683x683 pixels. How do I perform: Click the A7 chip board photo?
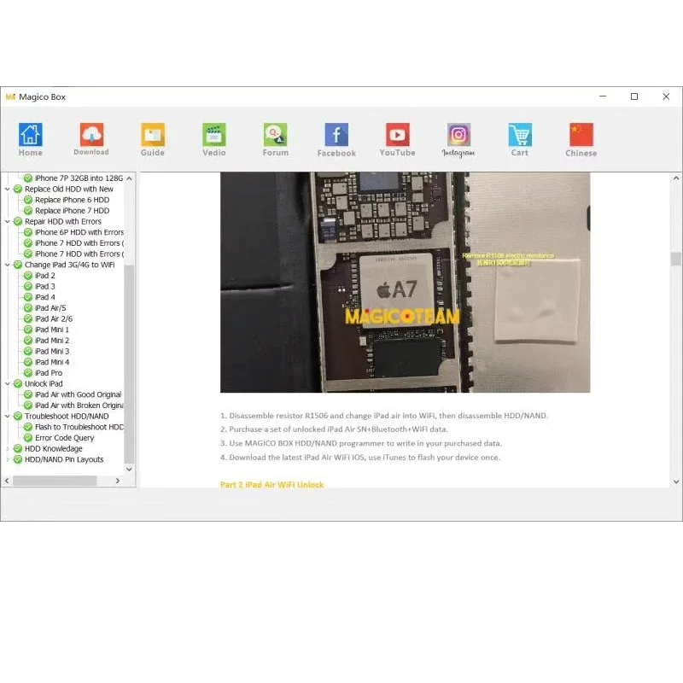[405, 283]
